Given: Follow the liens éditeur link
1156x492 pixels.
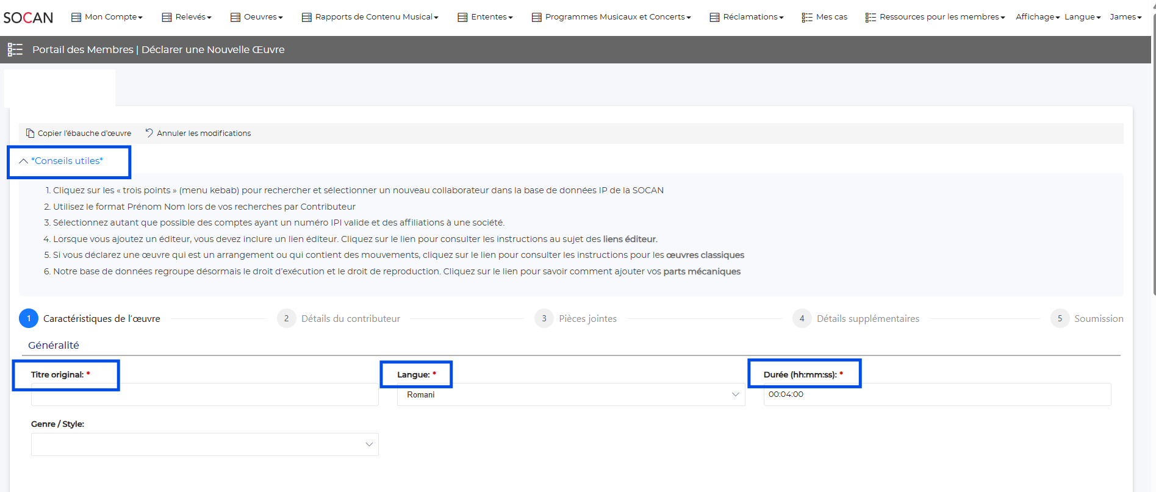Looking at the screenshot, I should click(630, 239).
